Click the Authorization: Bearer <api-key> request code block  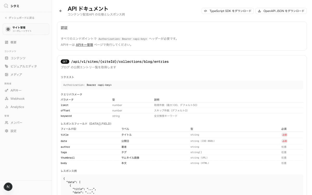(182, 85)
